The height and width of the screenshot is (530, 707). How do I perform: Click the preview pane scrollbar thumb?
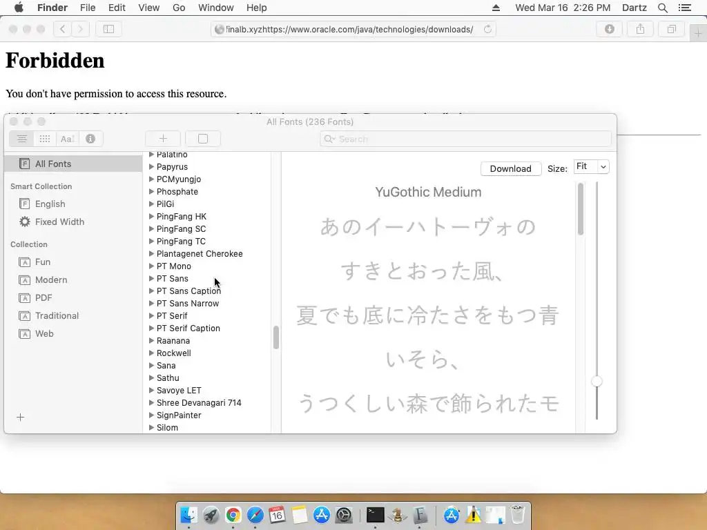pos(580,208)
